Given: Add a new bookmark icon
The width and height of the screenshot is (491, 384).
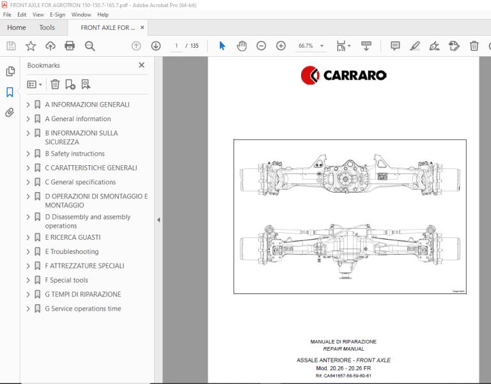Looking at the screenshot, I should point(70,84).
